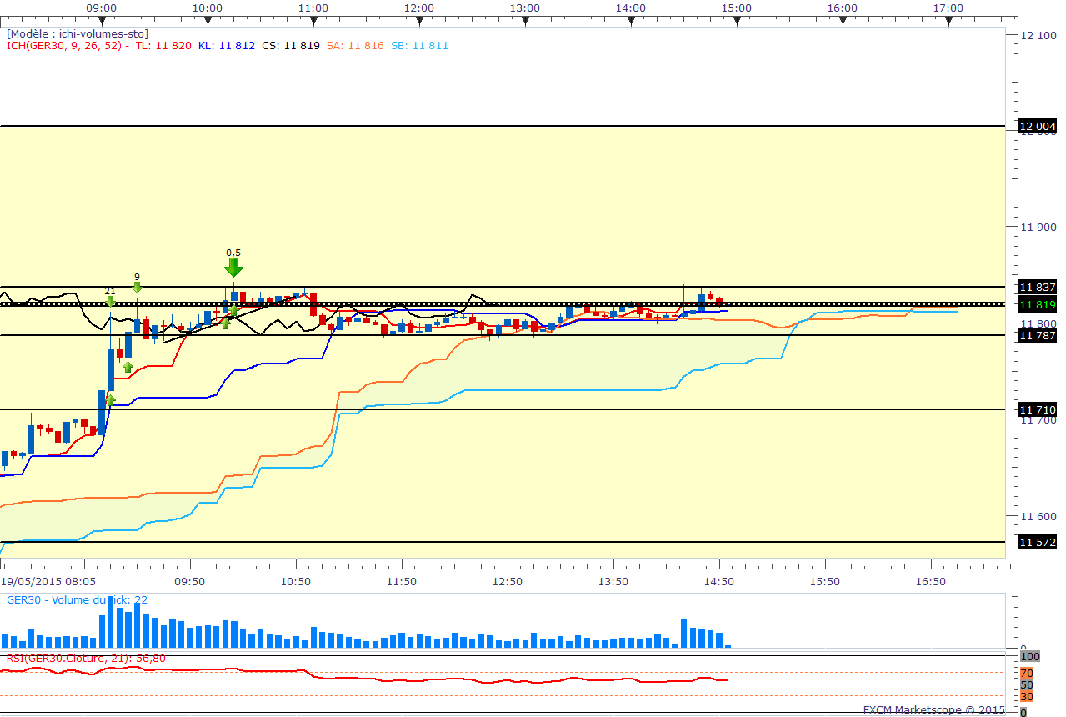Screen dimensions: 1066x717
Task: Click the 12:00 time marker triangle
Action: click(418, 21)
